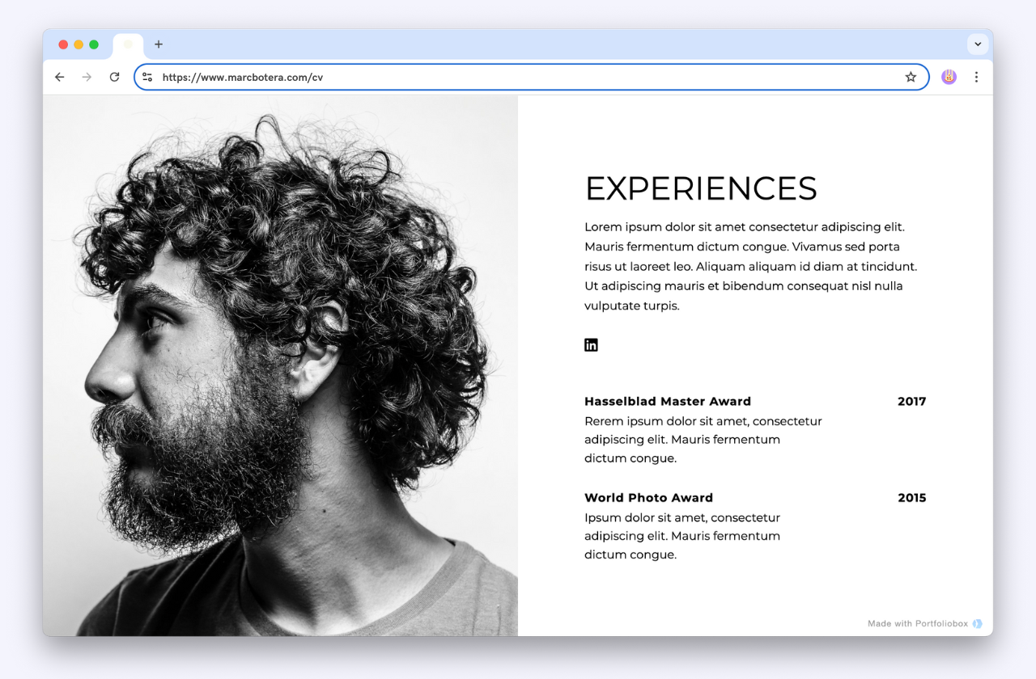Select the active browser tab

pos(128,44)
